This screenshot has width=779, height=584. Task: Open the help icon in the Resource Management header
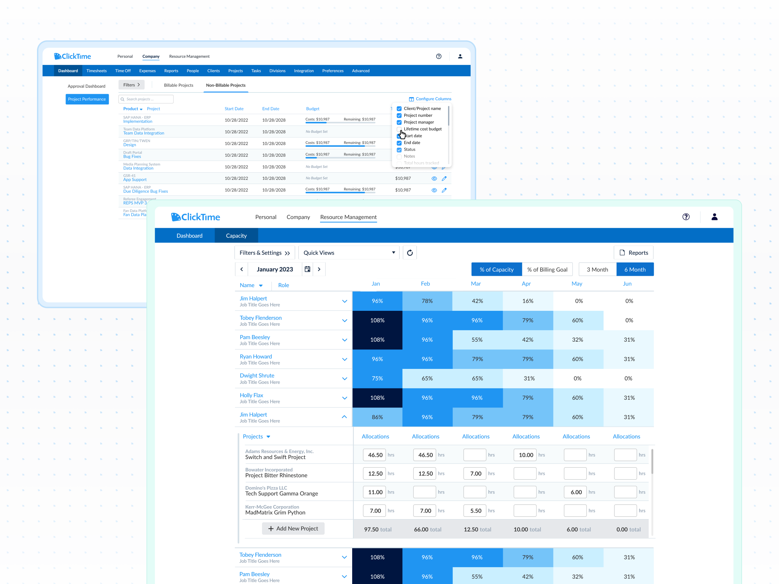point(686,217)
